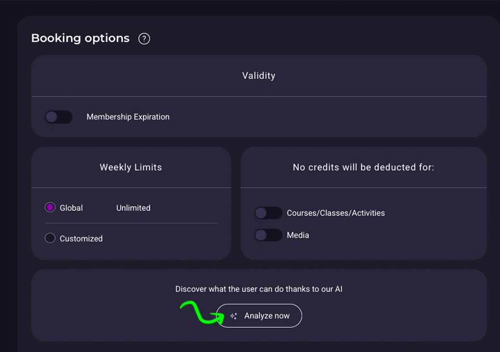Click the Discover what the user can do text
500x352 pixels.
click(259, 289)
